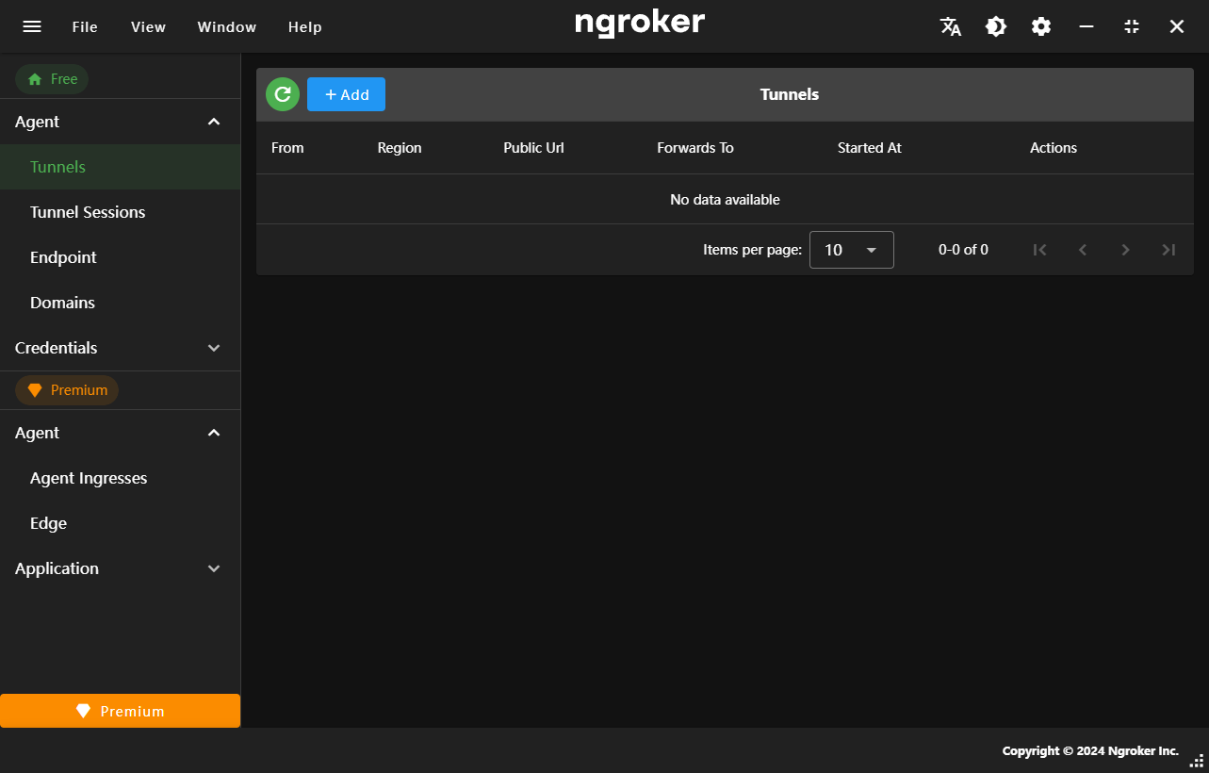Open Agent Ingresses page

pos(121,478)
